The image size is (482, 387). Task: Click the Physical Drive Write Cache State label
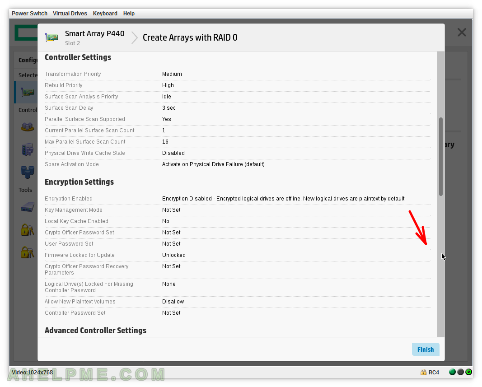[85, 153]
